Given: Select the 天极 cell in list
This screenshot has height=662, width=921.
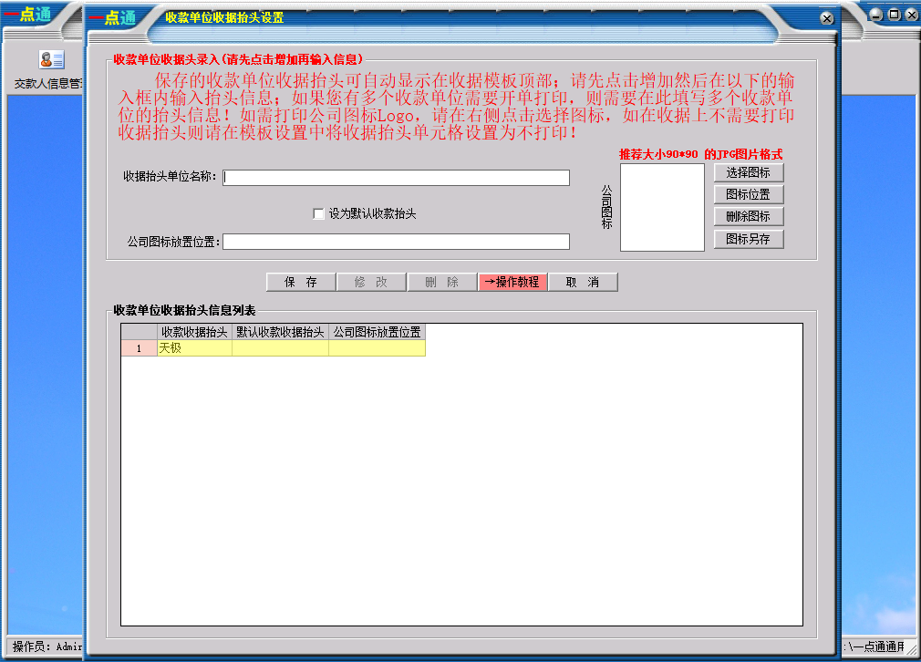Looking at the screenshot, I should click(x=194, y=348).
